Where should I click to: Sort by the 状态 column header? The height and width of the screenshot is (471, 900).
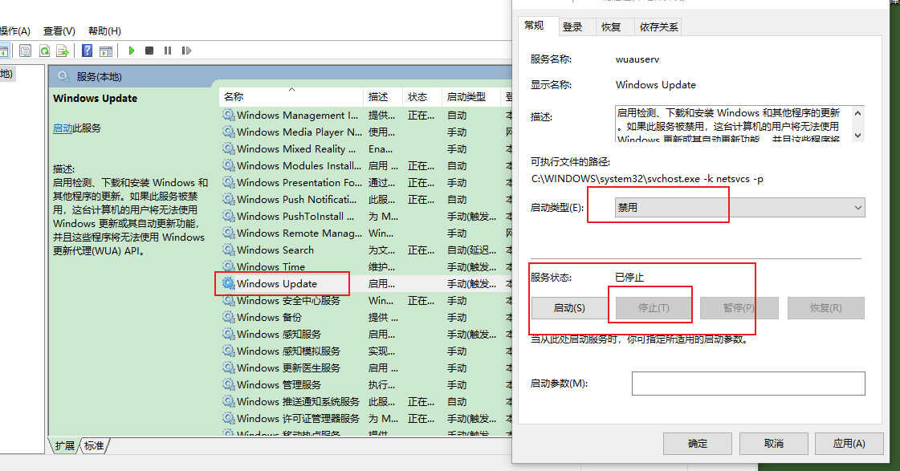tap(421, 96)
